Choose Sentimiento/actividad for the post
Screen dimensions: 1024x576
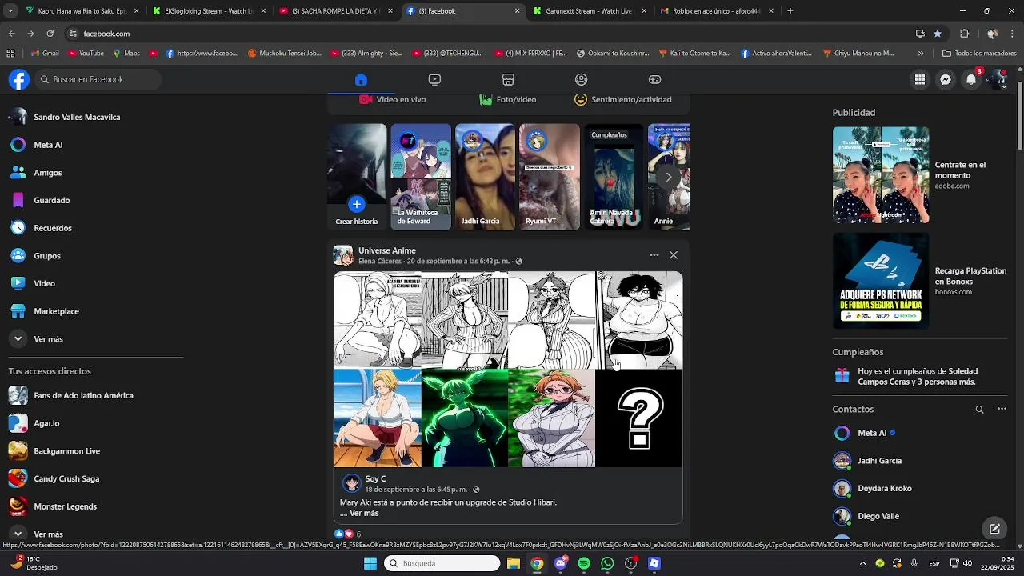tap(623, 99)
